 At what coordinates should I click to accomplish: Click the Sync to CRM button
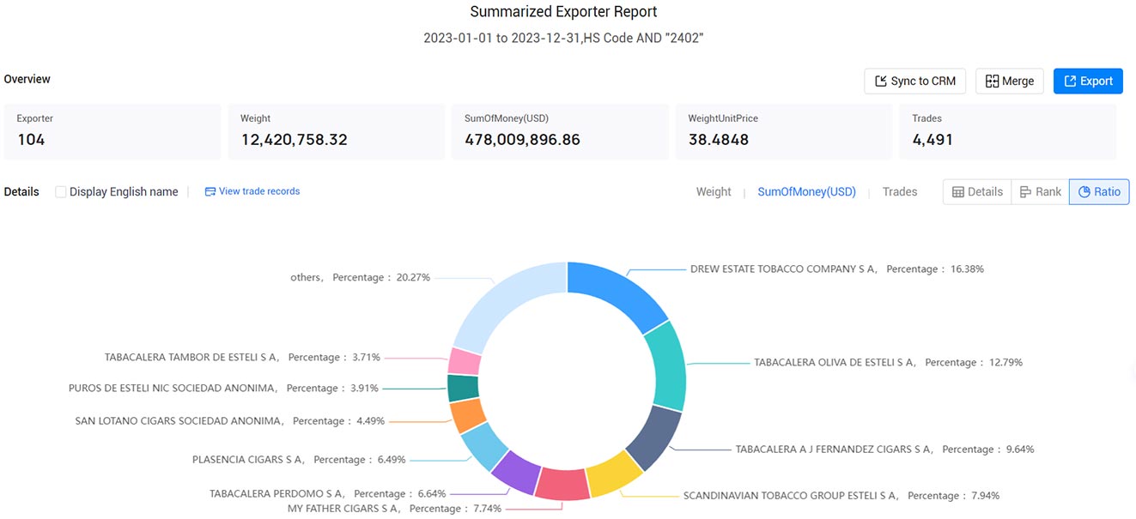point(915,81)
